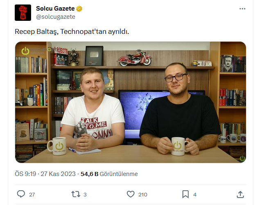Click the reply speech bubble icon
The image size is (264, 205).
tap(21, 194)
